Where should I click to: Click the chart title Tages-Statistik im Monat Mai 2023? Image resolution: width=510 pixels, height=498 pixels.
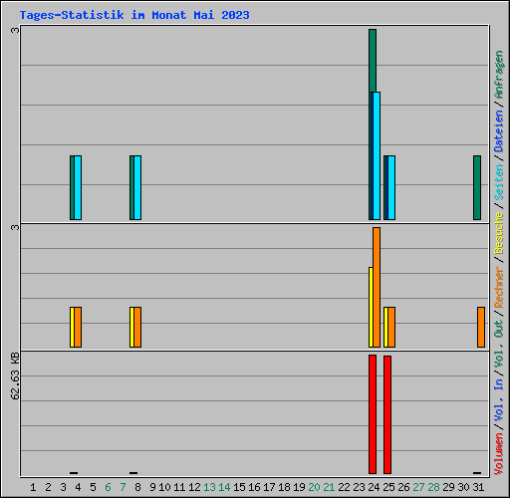coord(134,15)
